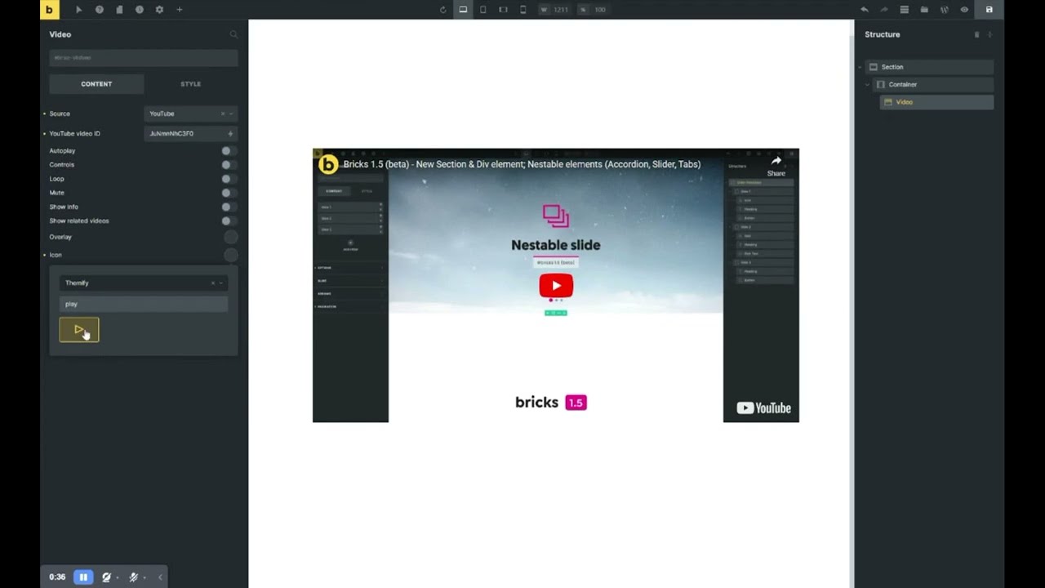Click the YouTube logo on video preview
Screen dimensions: 1045x588
coord(763,408)
